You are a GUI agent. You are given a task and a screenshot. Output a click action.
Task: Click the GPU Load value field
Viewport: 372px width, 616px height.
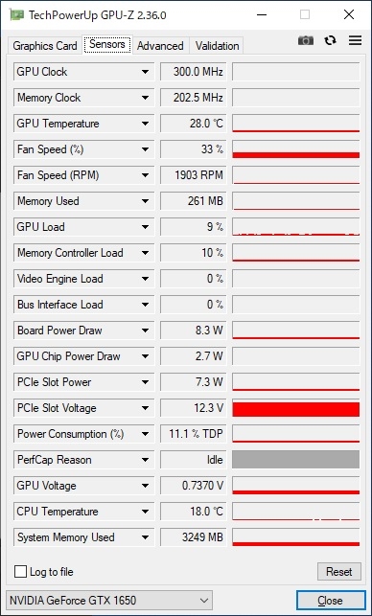click(193, 227)
